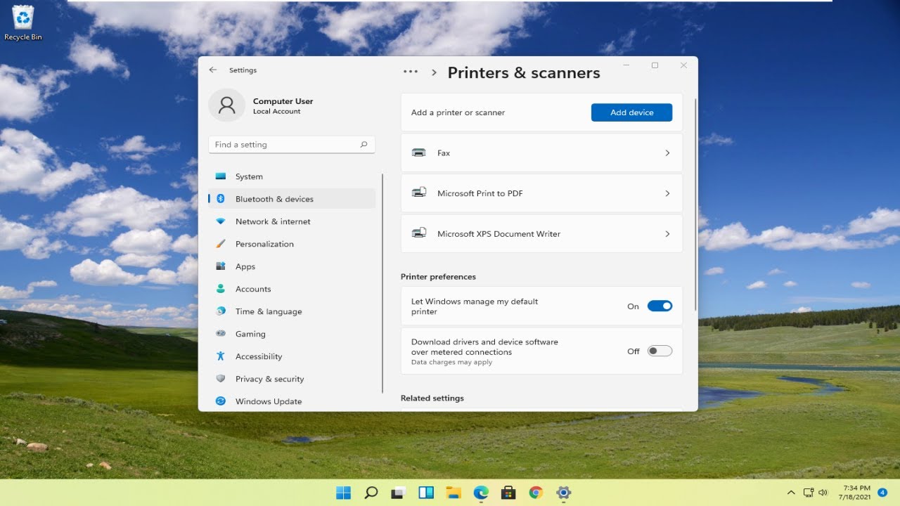Open Privacy & security settings
The height and width of the screenshot is (506, 900).
tap(292, 379)
